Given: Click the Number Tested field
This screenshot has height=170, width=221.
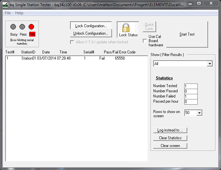Looking at the screenshot, I should pos(191,86).
